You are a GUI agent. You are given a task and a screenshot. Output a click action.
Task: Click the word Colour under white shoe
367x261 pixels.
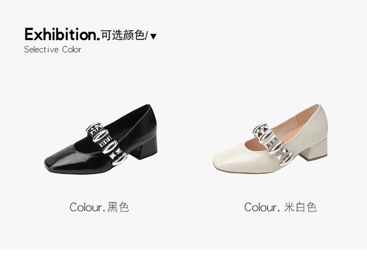pyautogui.click(x=260, y=207)
